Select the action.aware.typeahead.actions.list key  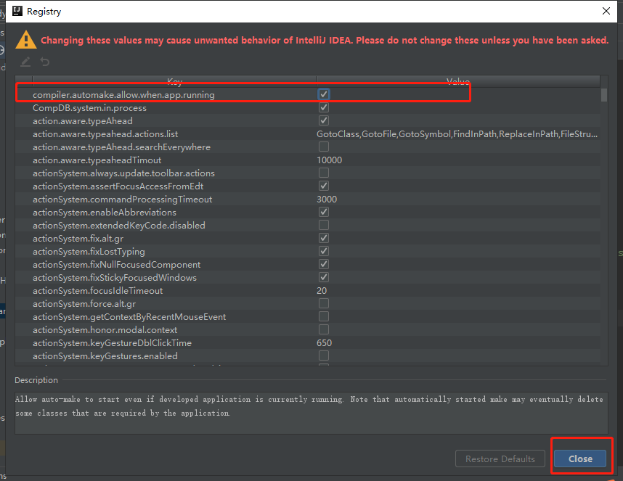pyautogui.click(x=105, y=134)
